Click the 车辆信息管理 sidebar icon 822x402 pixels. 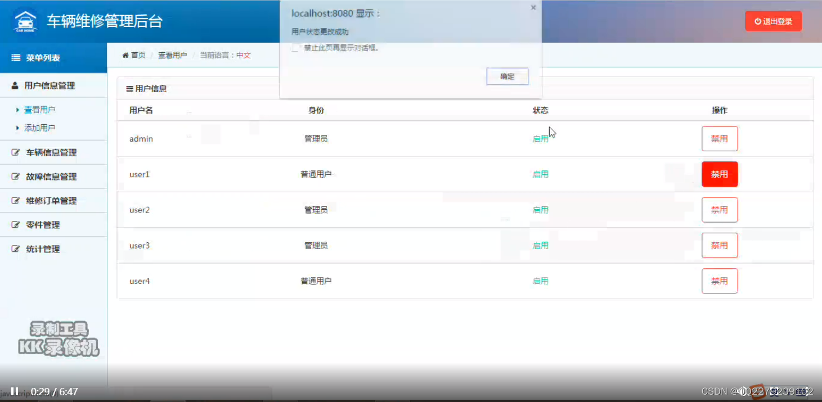[x=14, y=152]
